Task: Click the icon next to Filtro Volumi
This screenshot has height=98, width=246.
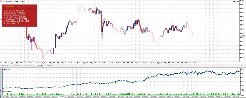Action: pos(5,19)
